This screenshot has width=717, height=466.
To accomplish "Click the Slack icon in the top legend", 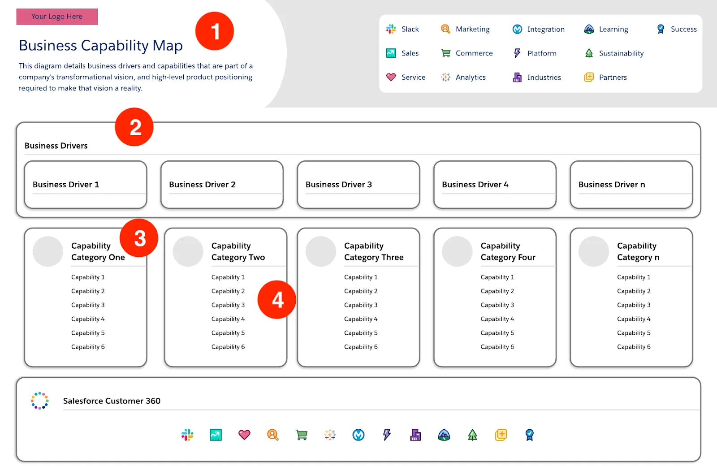I will (x=391, y=29).
